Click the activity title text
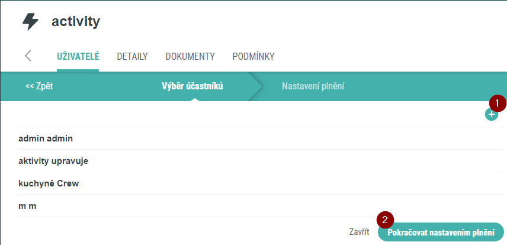507x245 pixels. point(76,22)
